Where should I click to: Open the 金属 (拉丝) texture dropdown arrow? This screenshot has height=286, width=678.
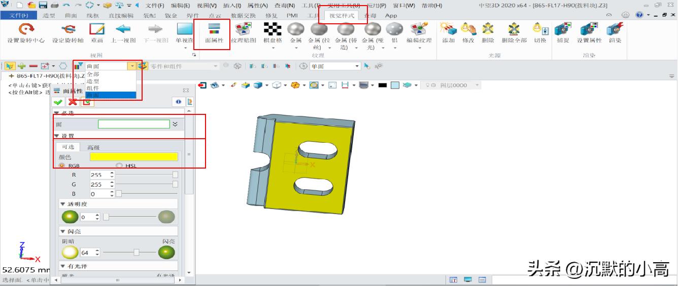point(329,48)
